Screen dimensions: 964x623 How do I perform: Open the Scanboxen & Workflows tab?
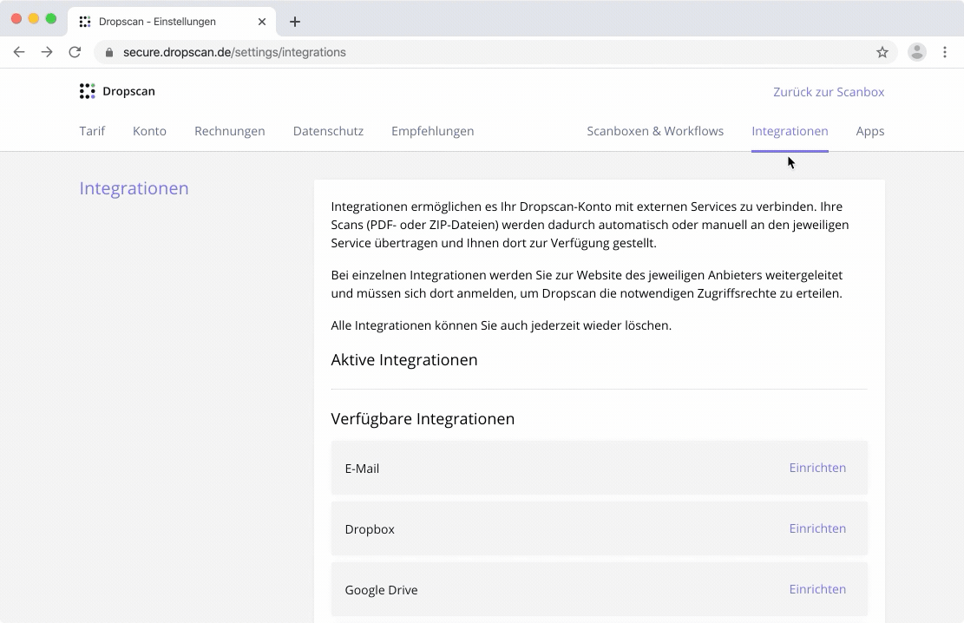pyautogui.click(x=655, y=131)
